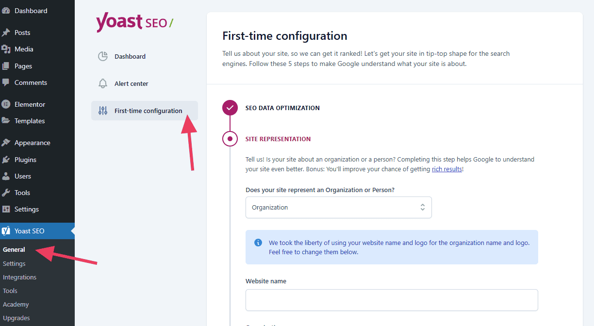Click the Posts pin icon in sidebar
The width and height of the screenshot is (594, 326).
coord(8,32)
